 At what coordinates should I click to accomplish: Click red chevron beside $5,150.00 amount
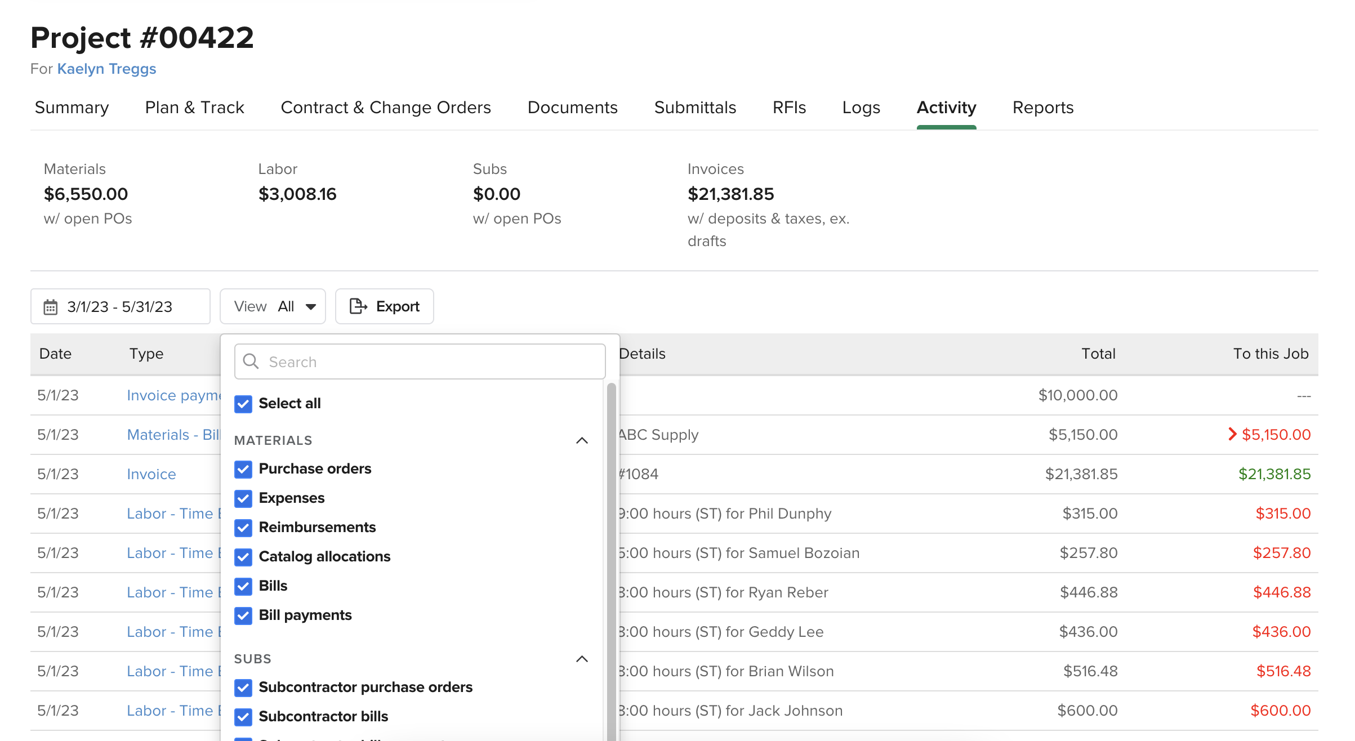[1232, 434]
